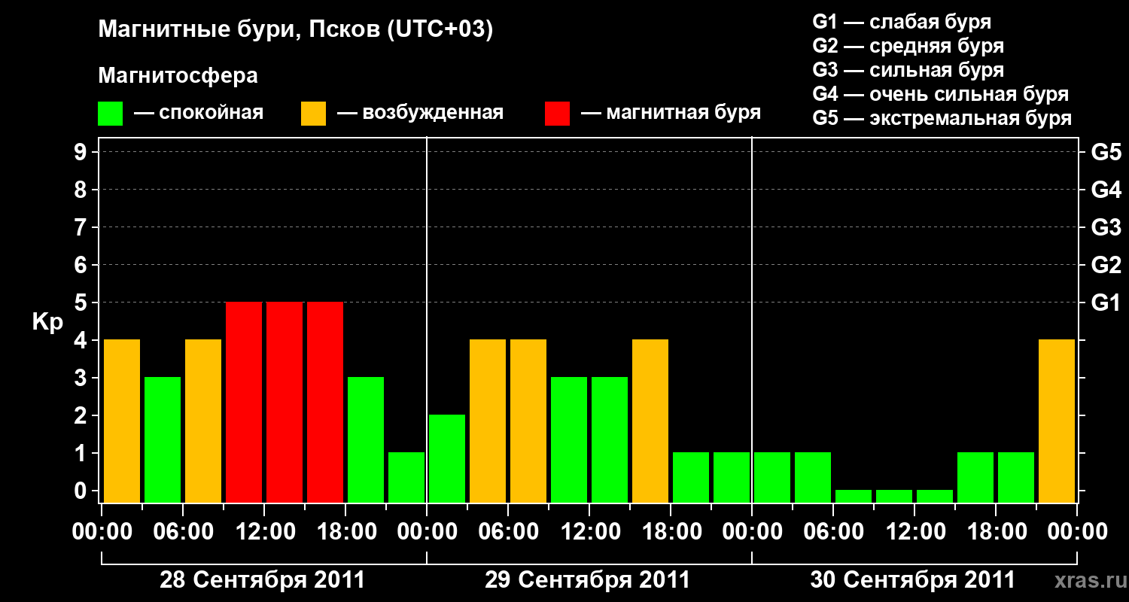The width and height of the screenshot is (1129, 602).
Task: Click the red bar starting 09:00 on 28 Сентября
Action: [x=244, y=402]
